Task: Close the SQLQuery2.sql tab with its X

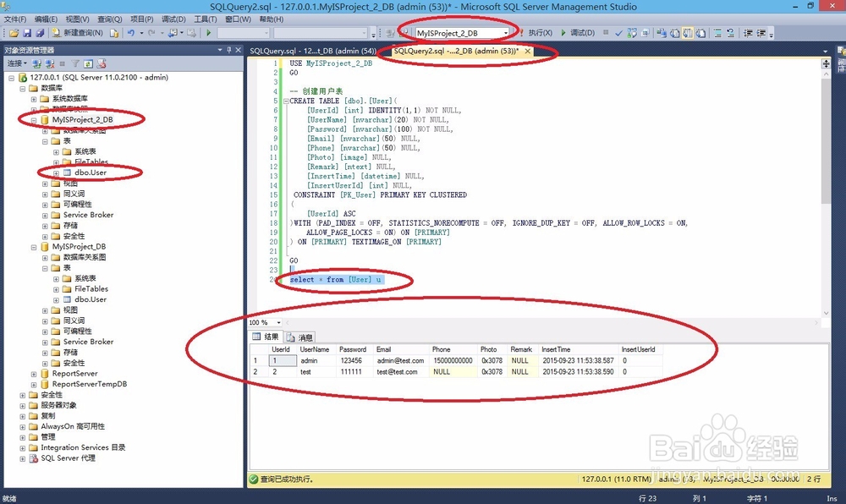Action: point(528,52)
